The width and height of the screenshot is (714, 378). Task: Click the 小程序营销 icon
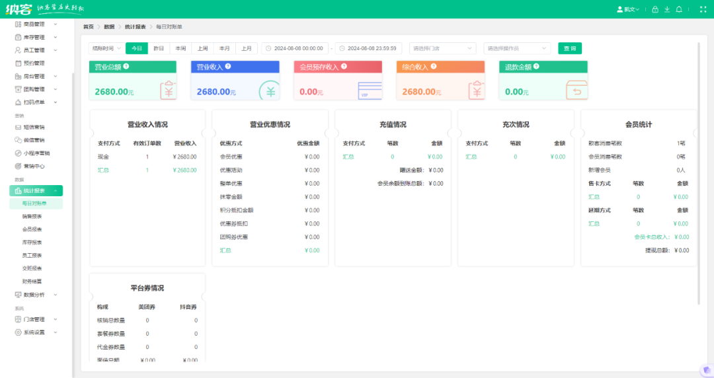click(18, 153)
